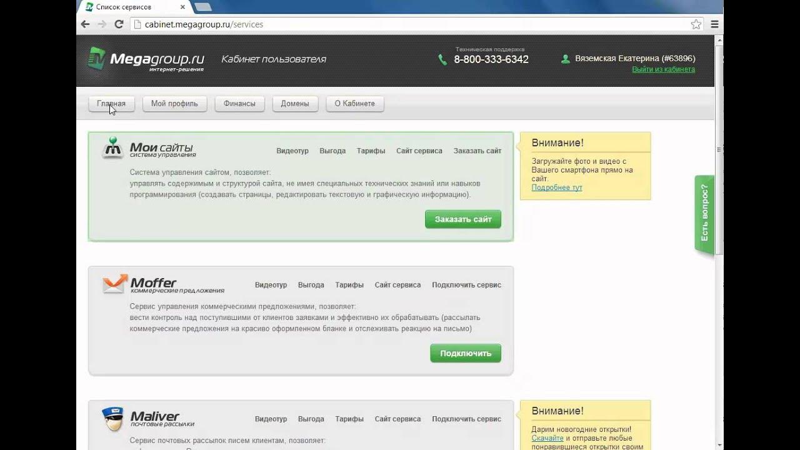Open the Финансы menu item
This screenshot has height=450, width=800.
coord(239,104)
